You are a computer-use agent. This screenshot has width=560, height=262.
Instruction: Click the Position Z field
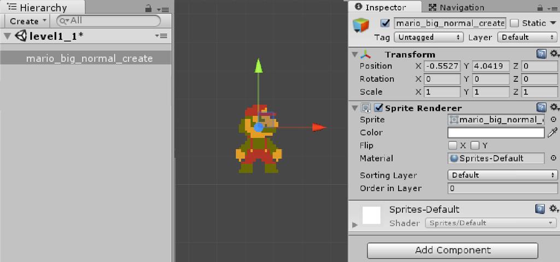coord(539,66)
